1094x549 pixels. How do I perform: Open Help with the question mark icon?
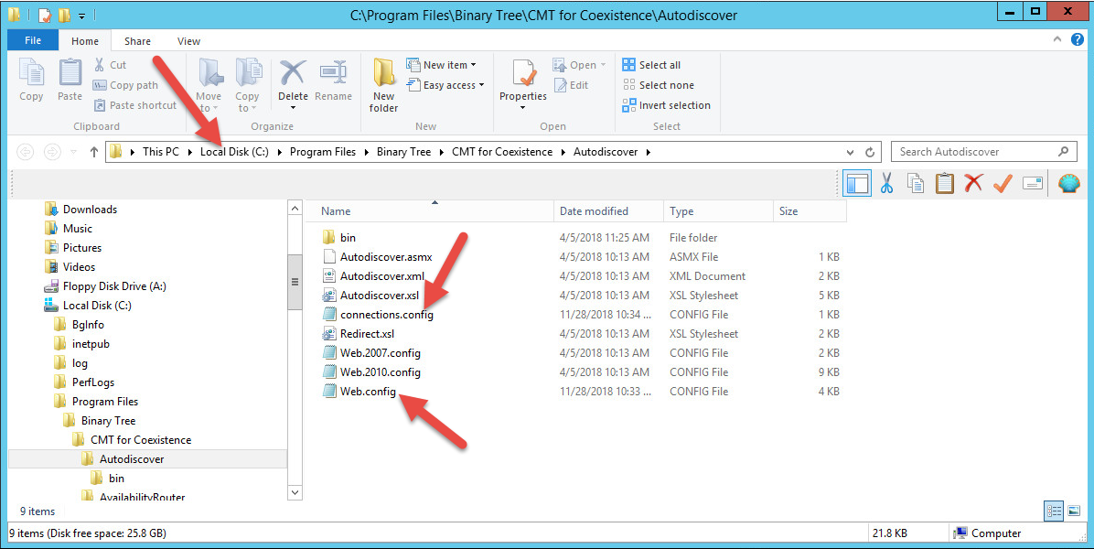(x=1078, y=40)
